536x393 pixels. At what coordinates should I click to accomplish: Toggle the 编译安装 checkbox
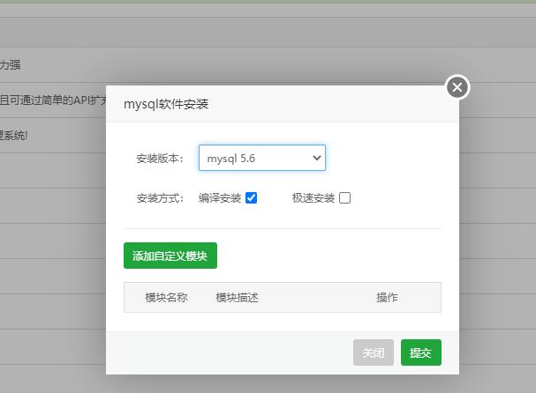coord(252,198)
